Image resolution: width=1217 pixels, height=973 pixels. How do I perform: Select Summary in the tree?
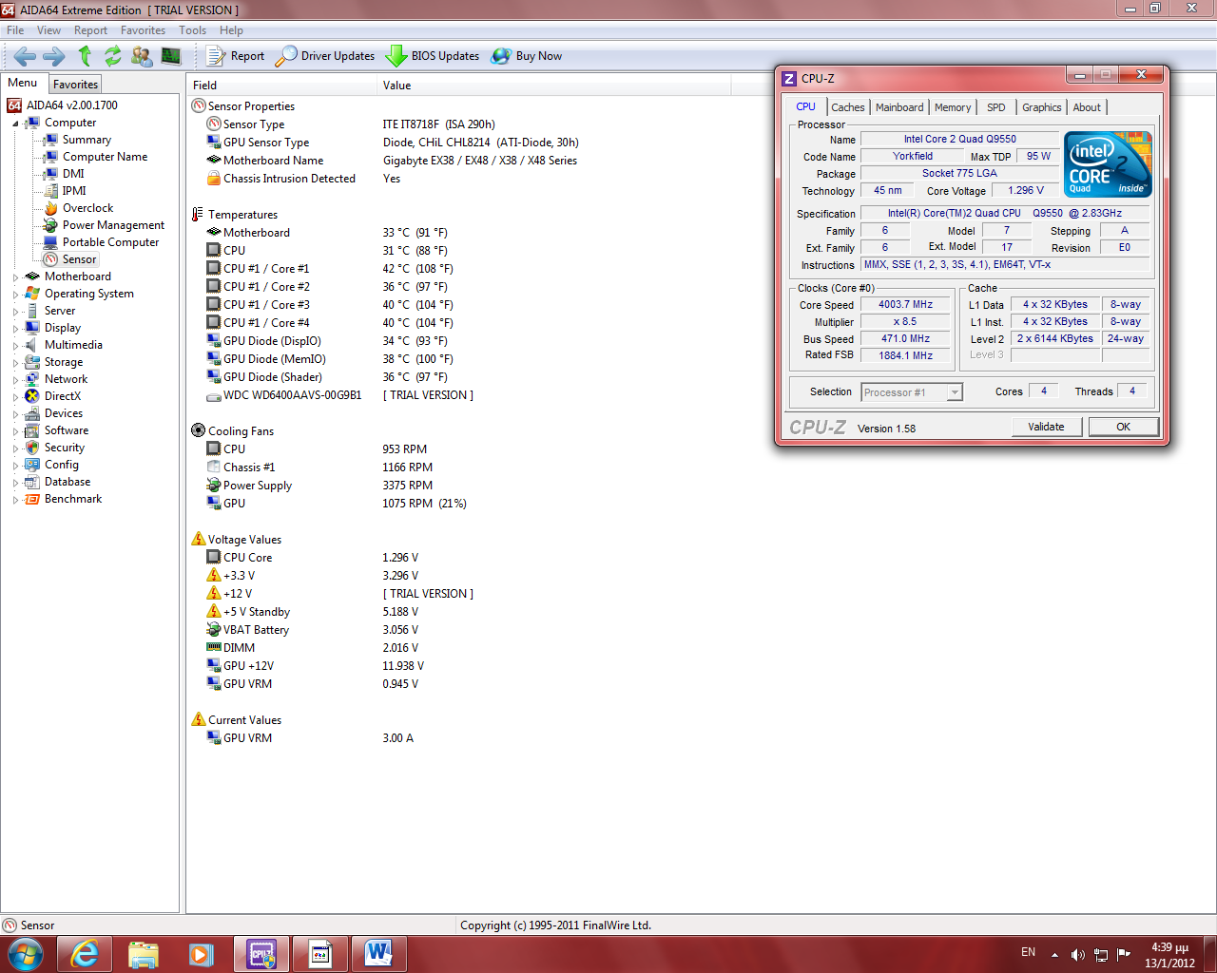pos(87,140)
